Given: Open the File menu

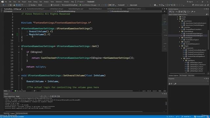Looking at the screenshot, I should click(6, 2).
